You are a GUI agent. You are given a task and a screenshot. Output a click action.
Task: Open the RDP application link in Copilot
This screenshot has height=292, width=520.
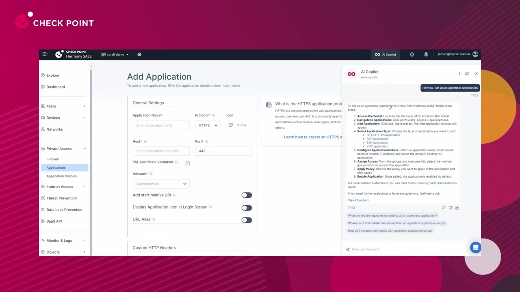pyautogui.click(x=377, y=139)
